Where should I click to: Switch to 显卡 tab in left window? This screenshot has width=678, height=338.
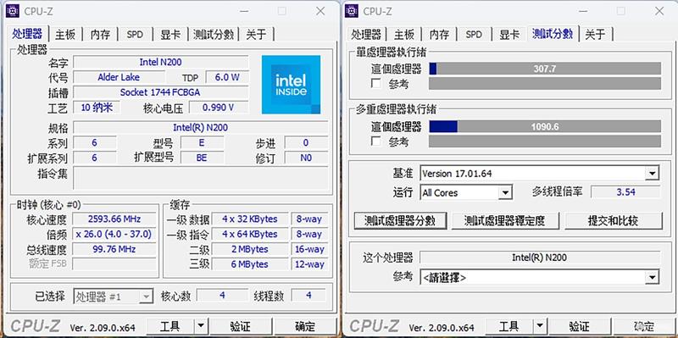[170, 35]
